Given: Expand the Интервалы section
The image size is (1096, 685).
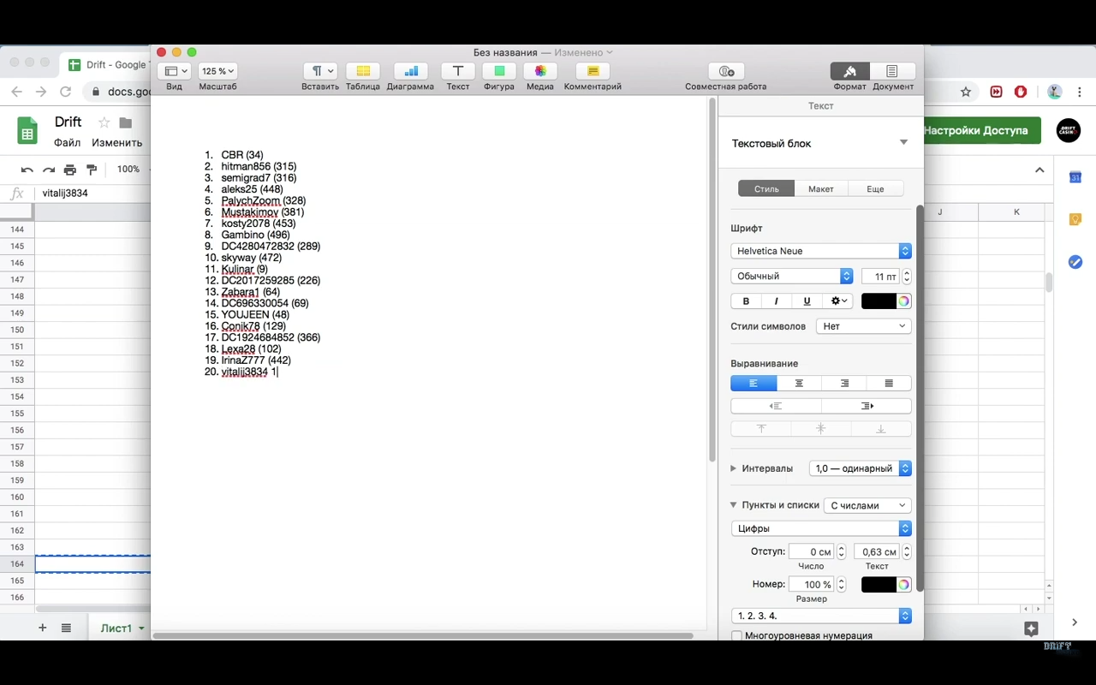Looking at the screenshot, I should (733, 468).
